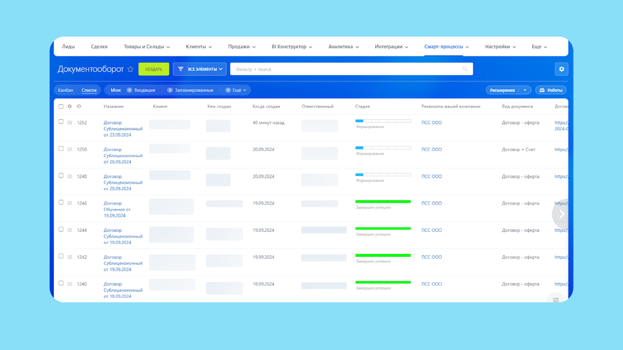Click the green Создать button
This screenshot has width=623, height=350.
point(154,69)
